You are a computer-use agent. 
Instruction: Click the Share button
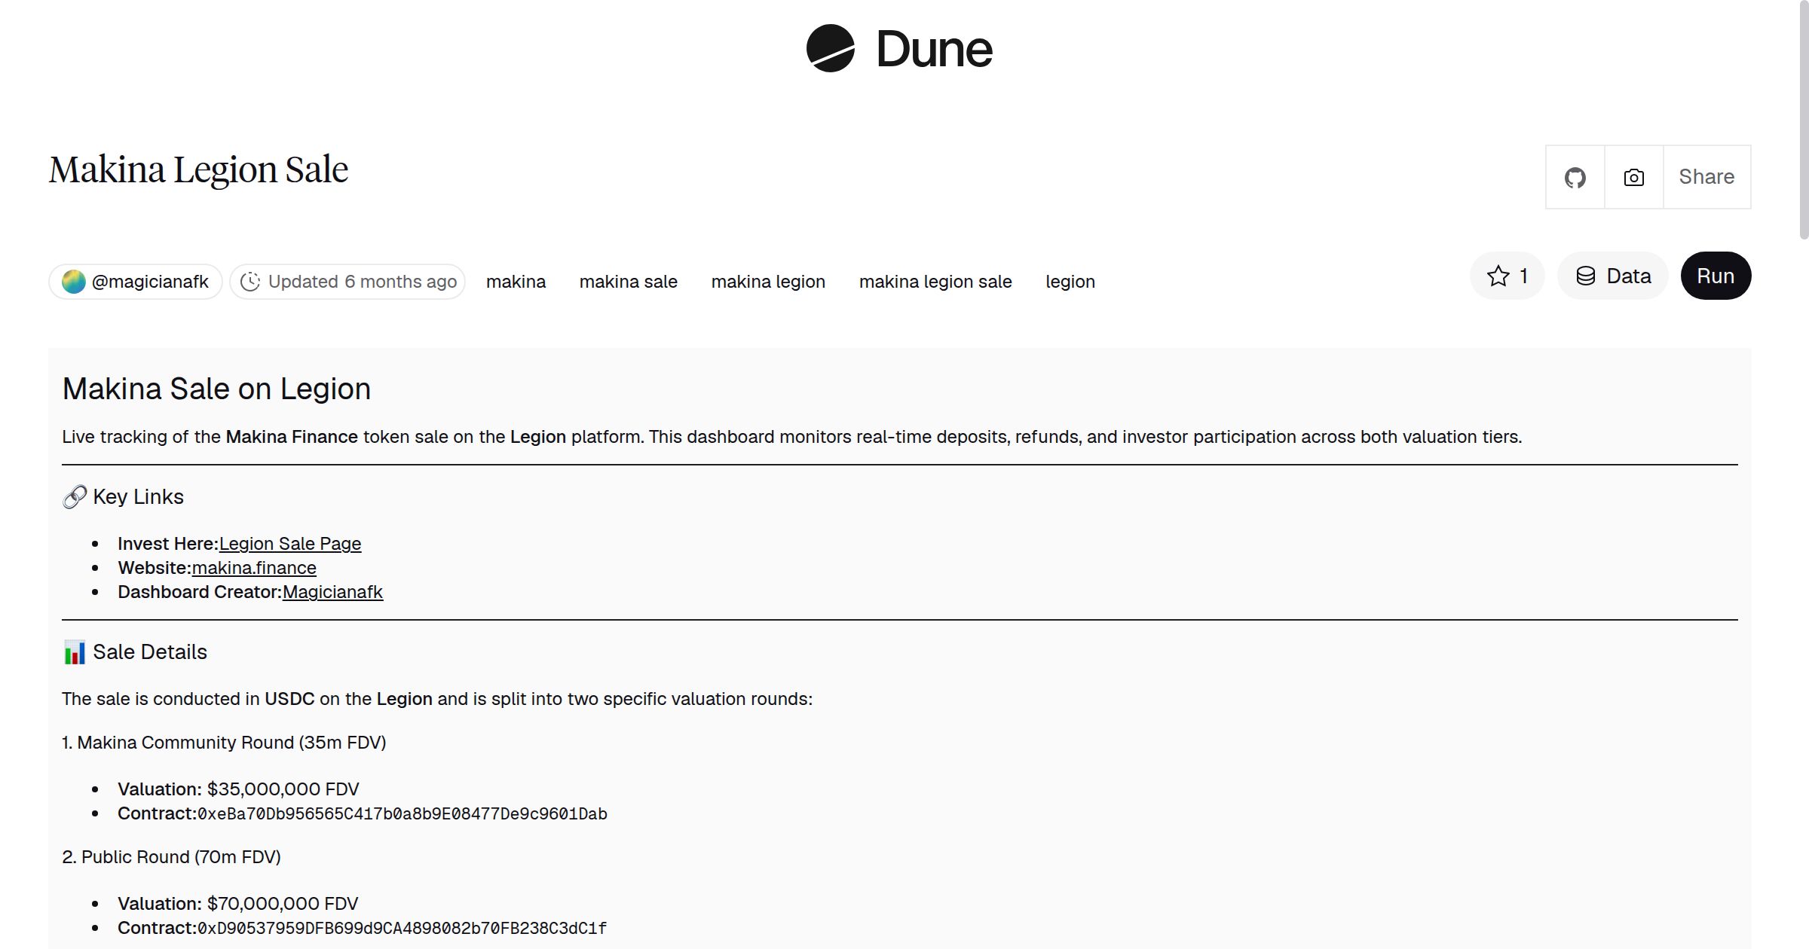tap(1706, 177)
